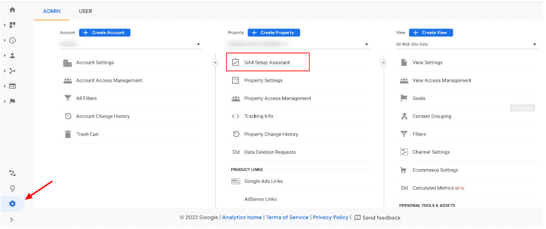Click the Data Deletion Requests Dd icon
The image size is (546, 229).
pos(236,152)
